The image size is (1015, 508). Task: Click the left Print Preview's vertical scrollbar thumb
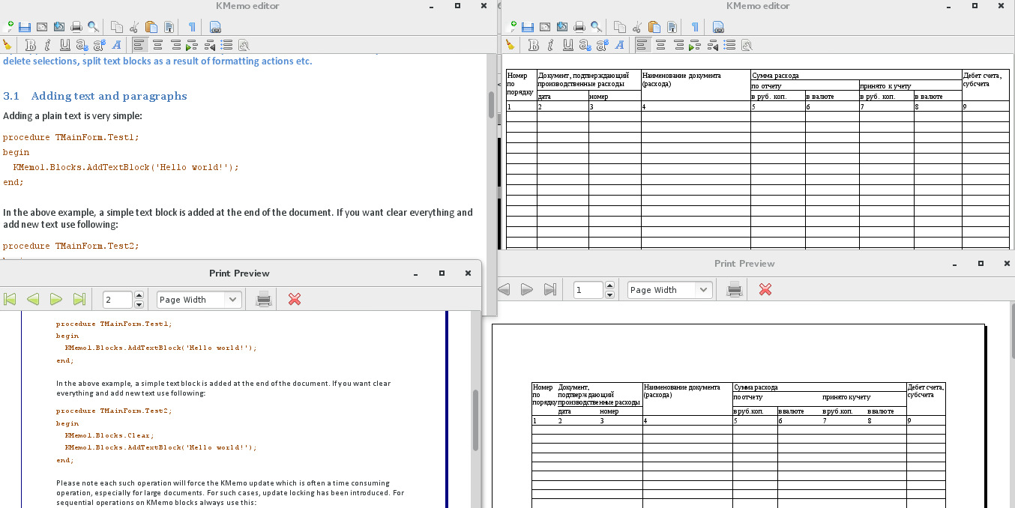click(475, 420)
